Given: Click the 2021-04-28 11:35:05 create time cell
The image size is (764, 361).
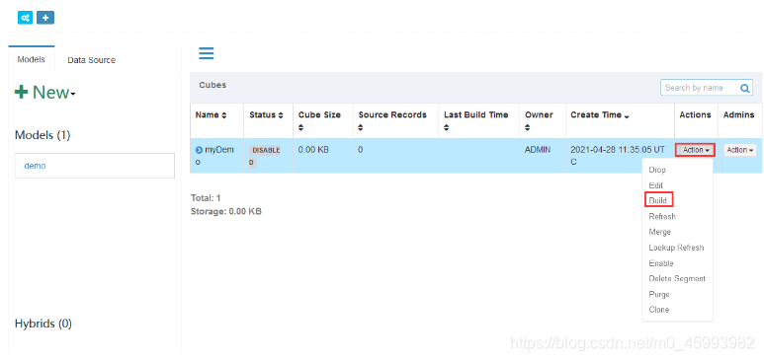Looking at the screenshot, I should pos(619,156).
